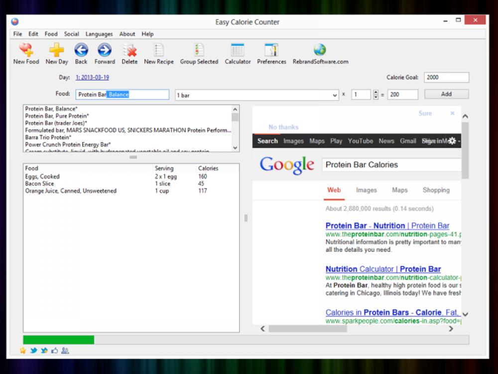The image size is (498, 374).
Task: Expand the serving size dropdown
Action: pyautogui.click(x=335, y=95)
